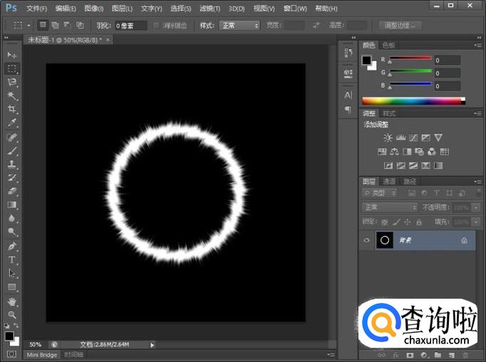Open the Mini Bridge panel tab
Screen dimensions: 486x362
point(42,354)
